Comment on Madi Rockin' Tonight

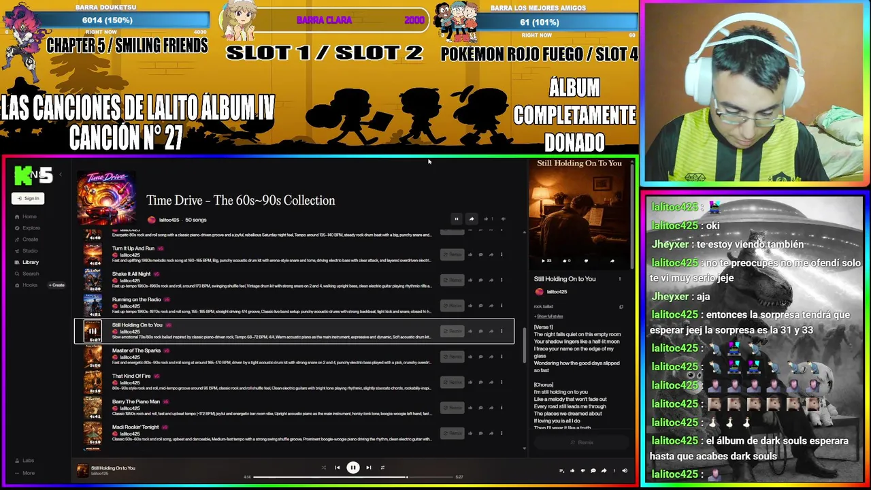[x=480, y=433]
